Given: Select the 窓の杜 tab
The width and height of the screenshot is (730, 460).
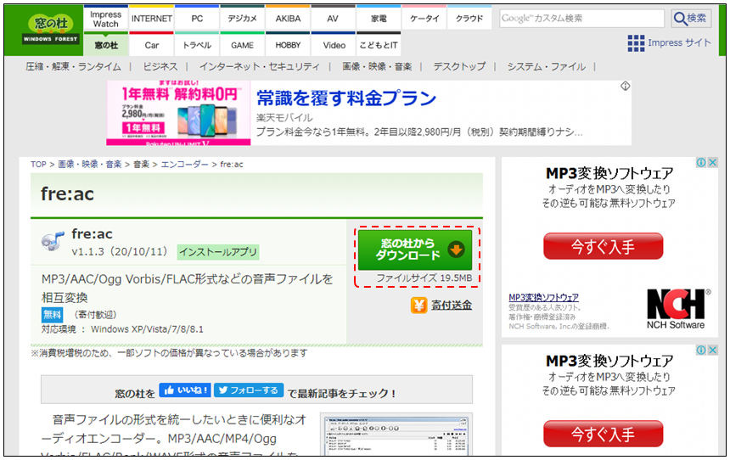Looking at the screenshot, I should click(106, 45).
